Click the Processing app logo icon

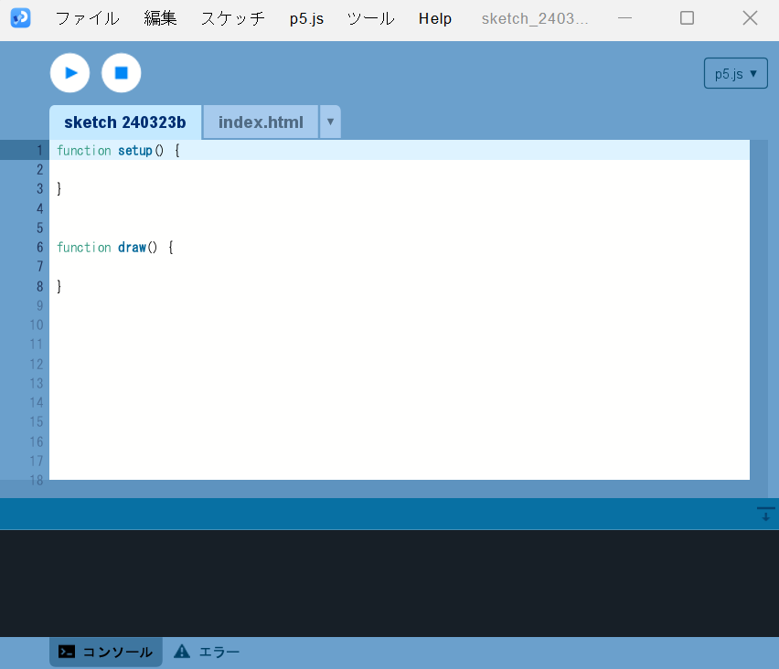click(20, 18)
